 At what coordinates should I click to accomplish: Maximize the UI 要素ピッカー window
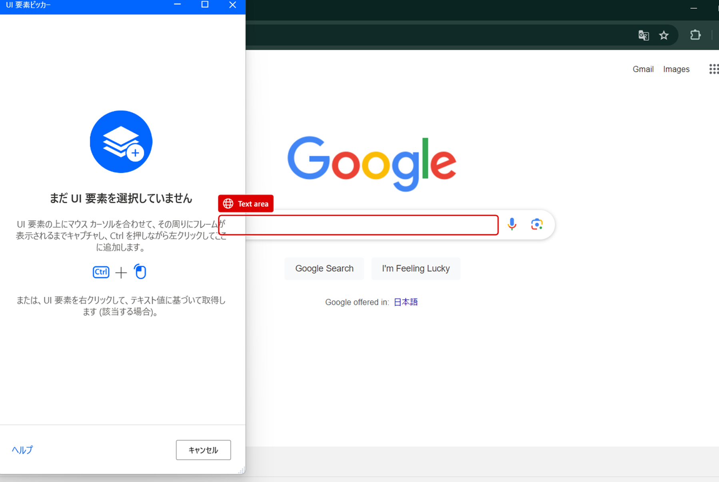[205, 5]
